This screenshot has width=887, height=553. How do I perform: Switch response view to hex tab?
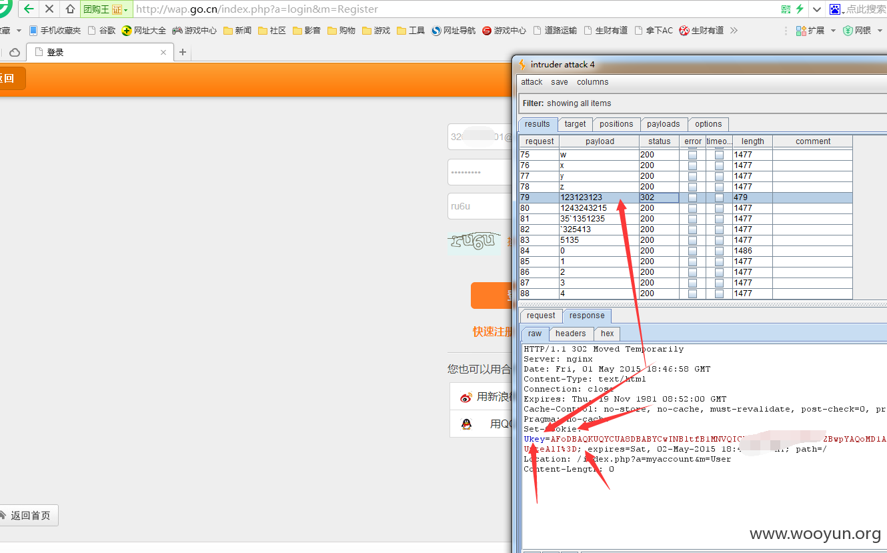(607, 334)
